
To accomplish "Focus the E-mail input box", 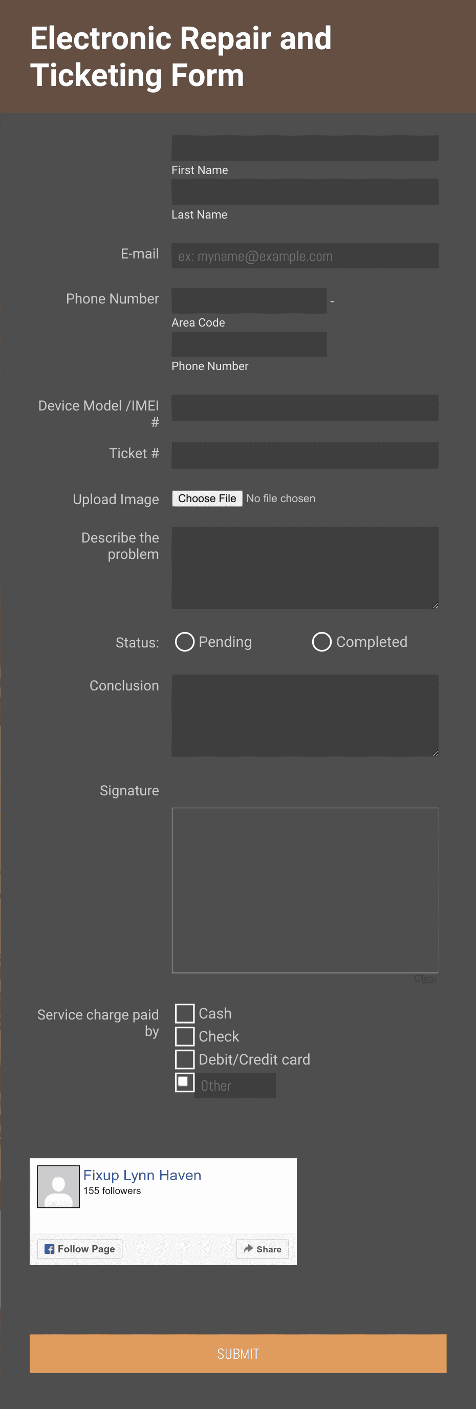I will click(305, 256).
